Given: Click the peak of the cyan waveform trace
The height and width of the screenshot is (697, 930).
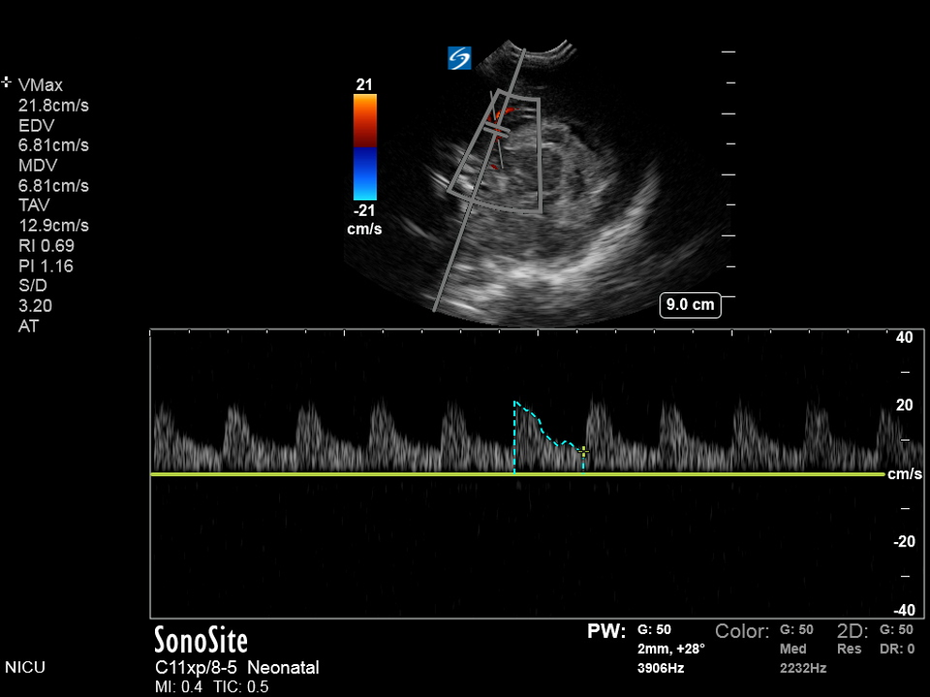Looking at the screenshot, I should click(x=516, y=402).
